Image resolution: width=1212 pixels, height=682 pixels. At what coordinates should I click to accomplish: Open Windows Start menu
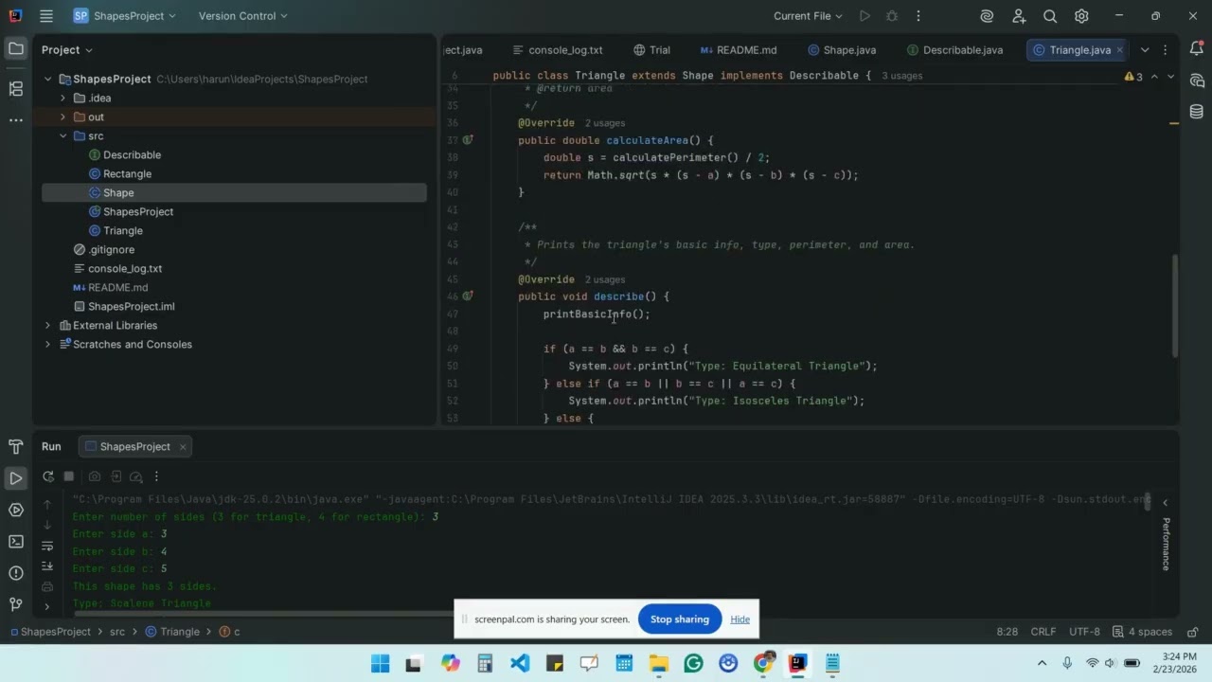(380, 663)
